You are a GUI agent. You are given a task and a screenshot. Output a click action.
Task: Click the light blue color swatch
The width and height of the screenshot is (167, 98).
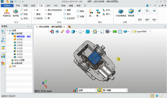click(120, 32)
